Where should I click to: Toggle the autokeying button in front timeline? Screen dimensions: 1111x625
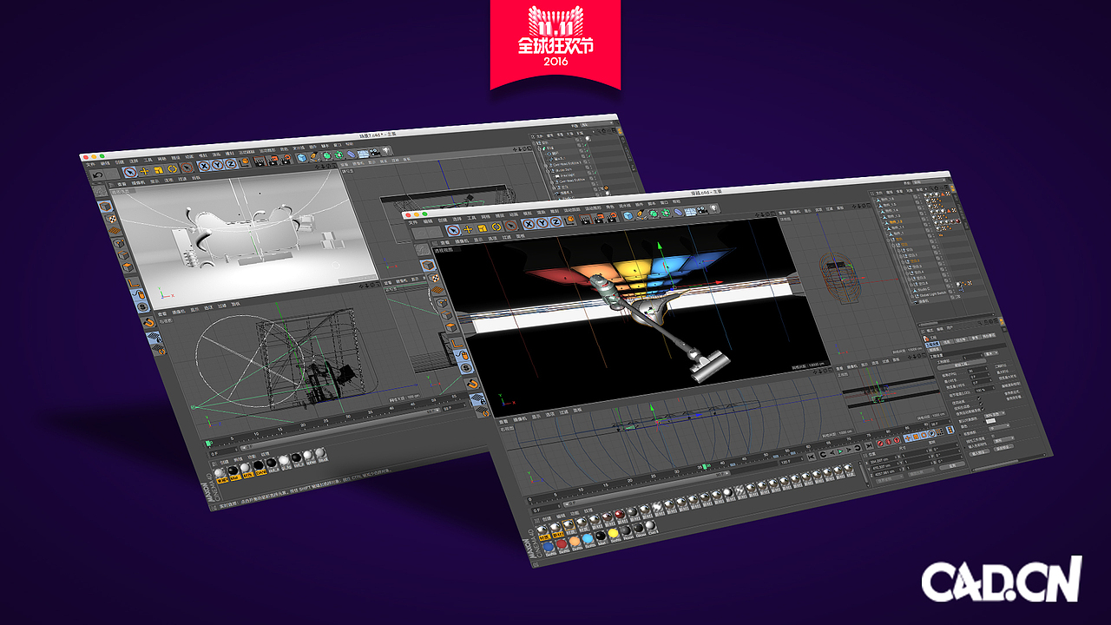(x=888, y=442)
